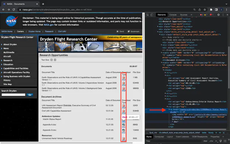
Task: Switch to the Sources tab
Action: [184, 15]
